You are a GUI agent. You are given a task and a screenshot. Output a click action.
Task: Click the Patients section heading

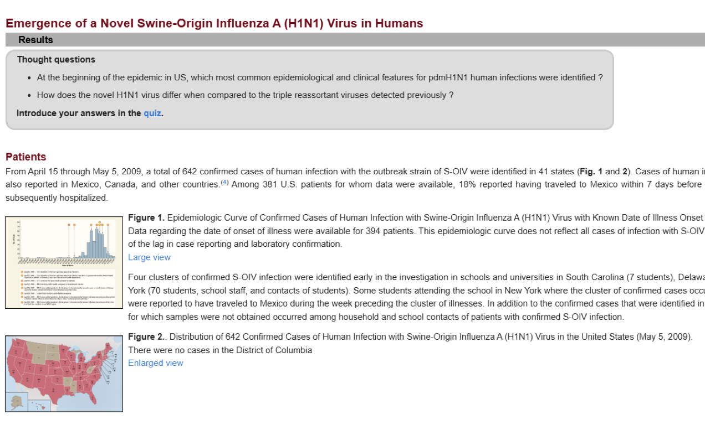point(26,157)
